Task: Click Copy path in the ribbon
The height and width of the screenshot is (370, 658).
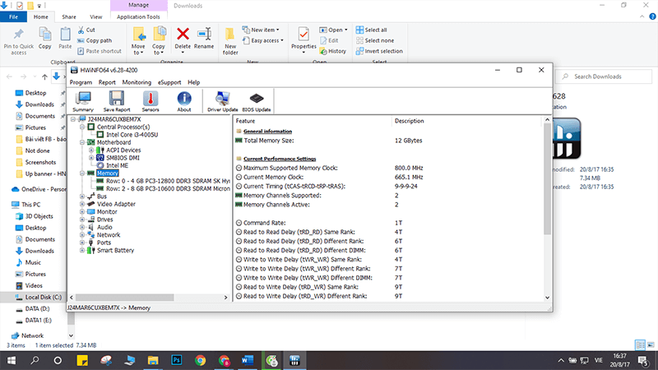Action: pos(95,40)
